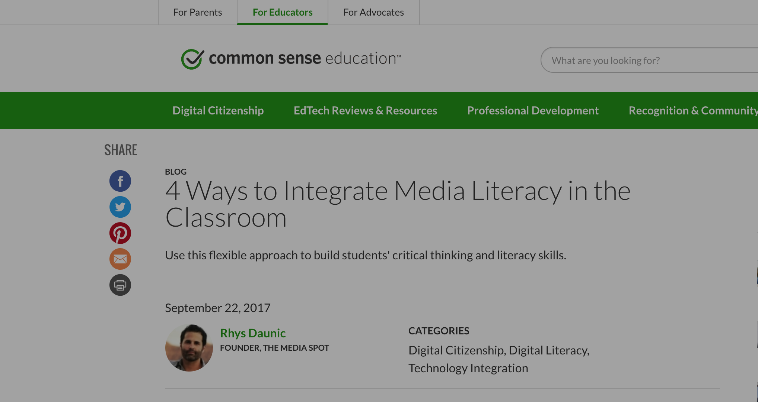Image resolution: width=758 pixels, height=402 pixels.
Task: Click the search input field
Action: pos(648,60)
